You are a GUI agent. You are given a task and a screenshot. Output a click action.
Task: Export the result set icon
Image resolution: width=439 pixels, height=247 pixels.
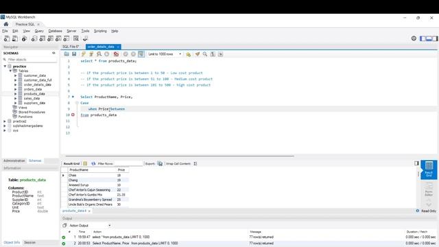[x=160, y=163]
